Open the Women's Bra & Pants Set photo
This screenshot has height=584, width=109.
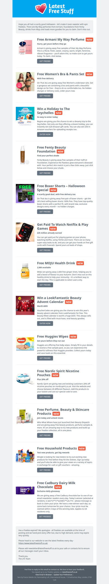[x=25, y=82]
